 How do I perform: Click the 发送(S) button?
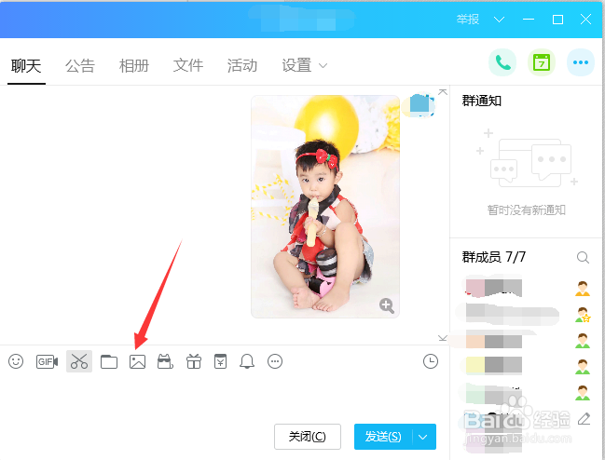tap(383, 437)
